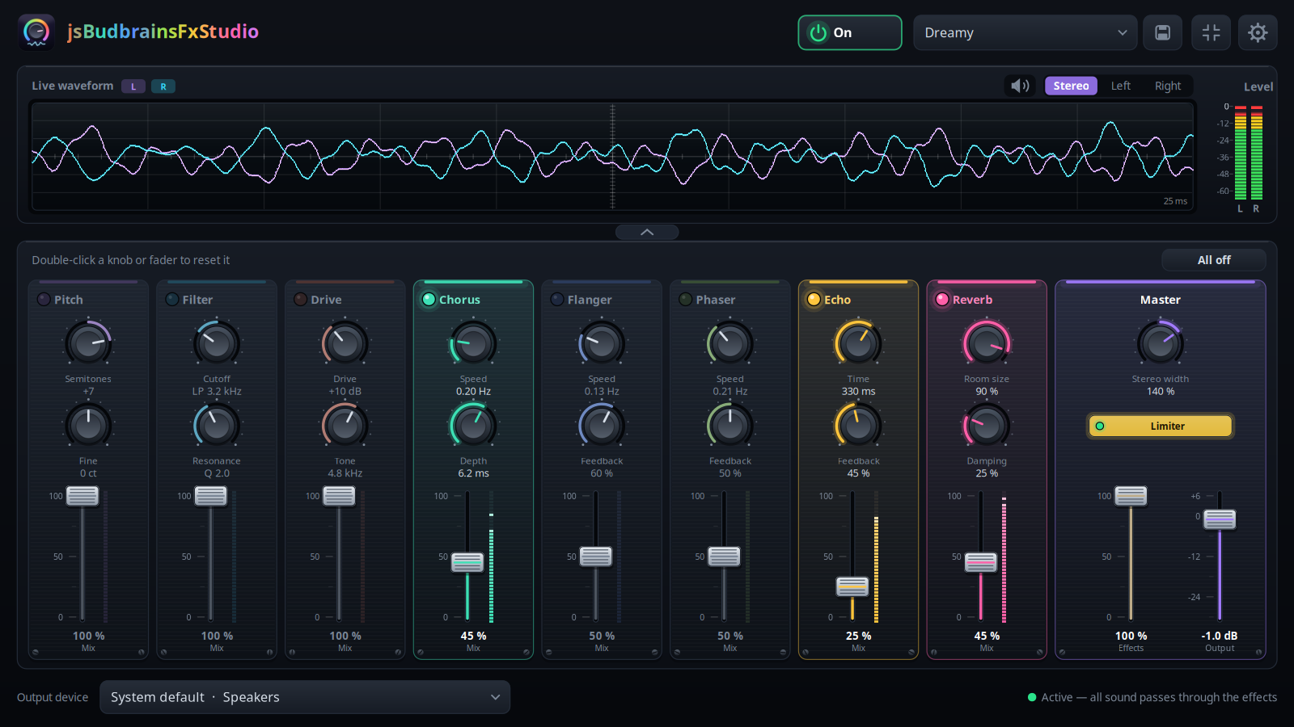The height and width of the screenshot is (727, 1294).
Task: Save the current preset with the disk icon
Action: point(1162,32)
